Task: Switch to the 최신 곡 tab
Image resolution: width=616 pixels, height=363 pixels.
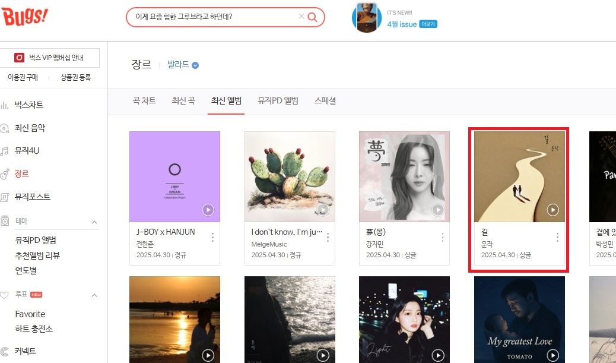Action: 183,101
